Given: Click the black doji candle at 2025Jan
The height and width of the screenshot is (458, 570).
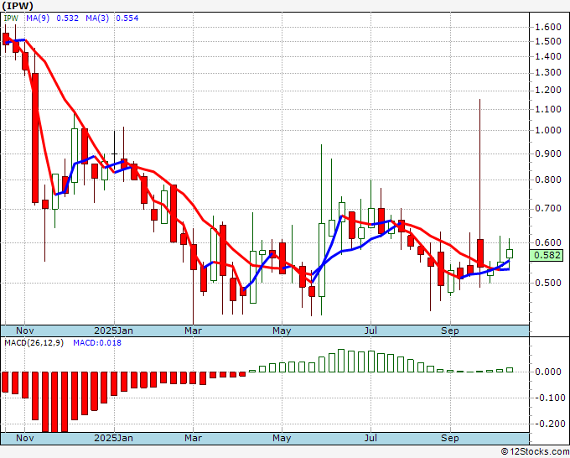Looking at the screenshot, I should pyautogui.click(x=115, y=154).
